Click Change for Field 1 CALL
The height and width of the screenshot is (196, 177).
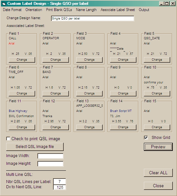pyautogui.click(x=22, y=60)
